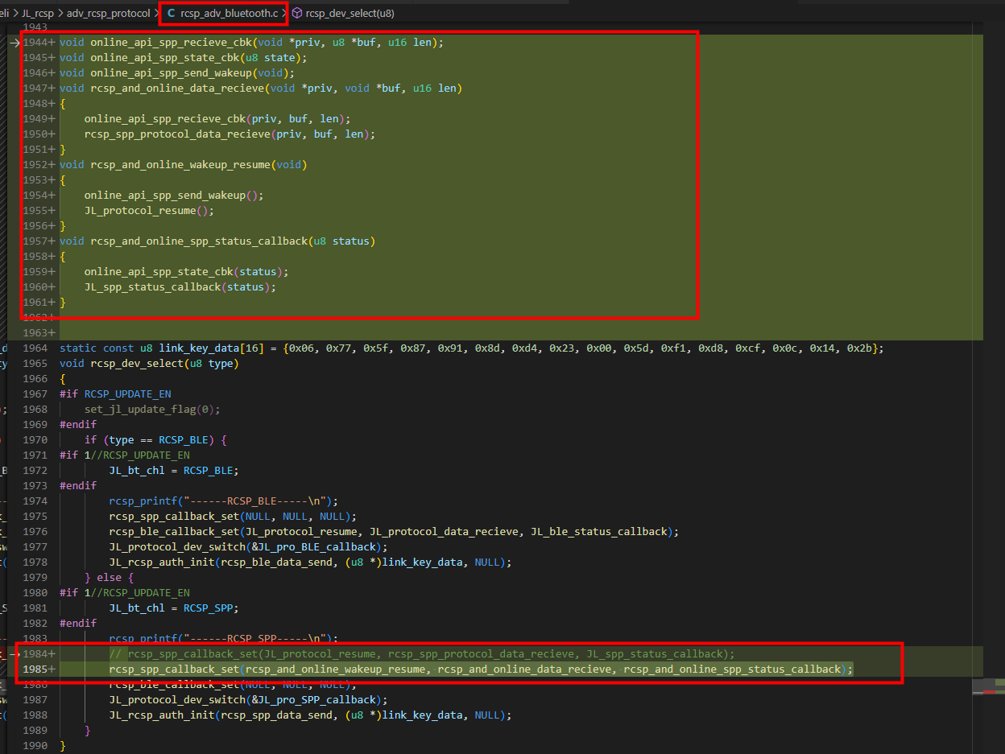Viewport: 1005px width, 754px height.
Task: Click the "} else {" statement on line 1979
Action: [x=110, y=577]
